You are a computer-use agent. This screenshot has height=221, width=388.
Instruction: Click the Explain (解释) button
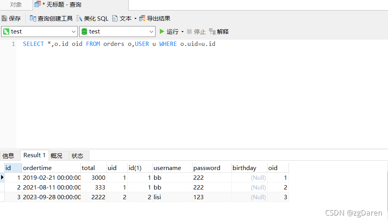coord(219,32)
